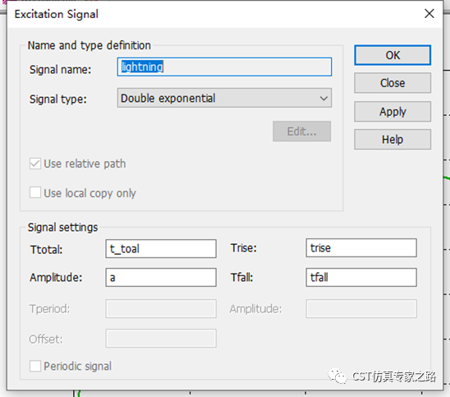The image size is (450, 397).
Task: Click the Ttotal input field
Action: [x=161, y=249]
